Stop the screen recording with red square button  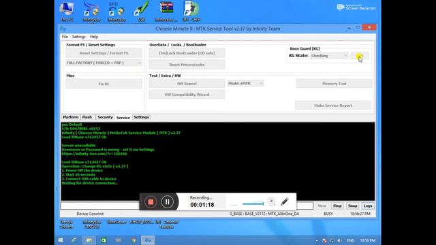[x=151, y=202]
